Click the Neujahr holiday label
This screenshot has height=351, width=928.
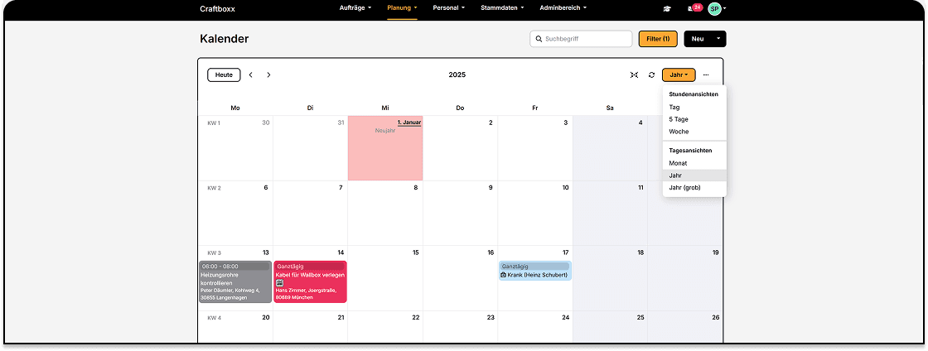click(x=384, y=131)
